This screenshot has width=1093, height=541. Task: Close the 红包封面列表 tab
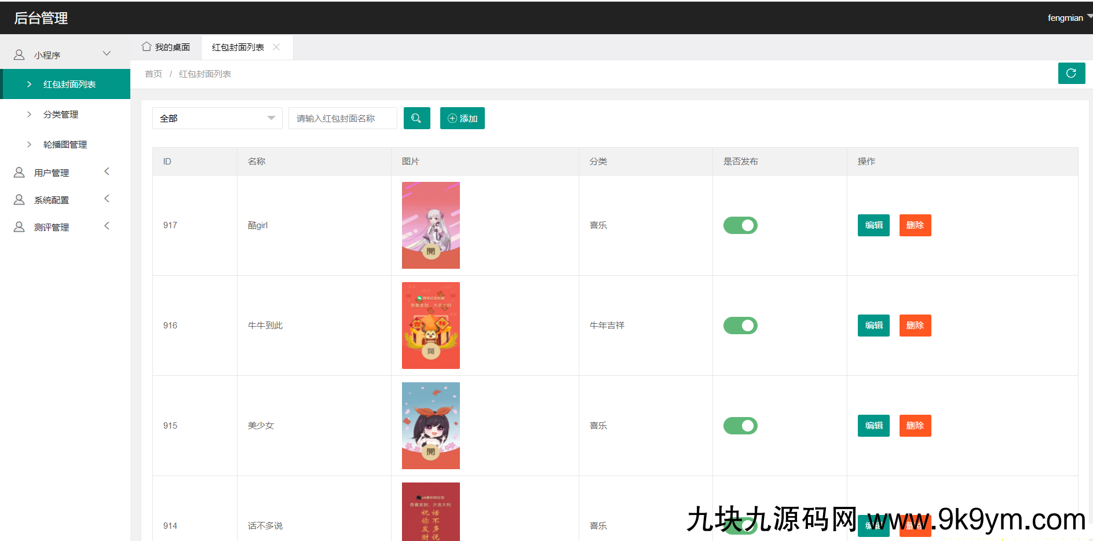[x=277, y=47]
